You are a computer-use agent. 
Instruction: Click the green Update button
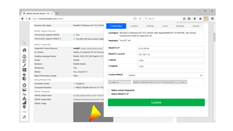pos(156,102)
